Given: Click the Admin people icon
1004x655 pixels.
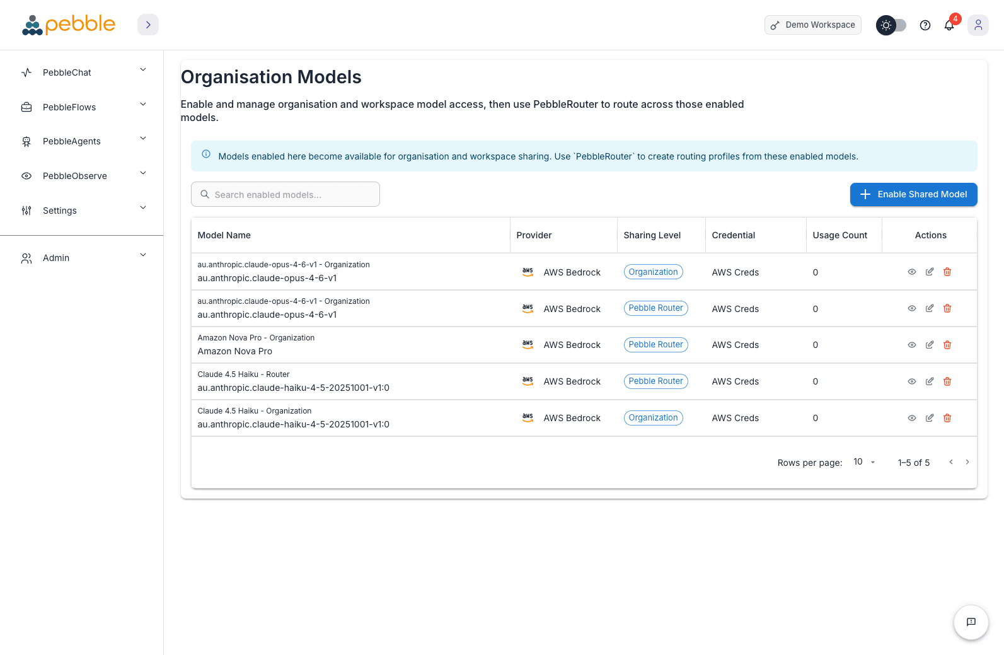Looking at the screenshot, I should [x=26, y=258].
